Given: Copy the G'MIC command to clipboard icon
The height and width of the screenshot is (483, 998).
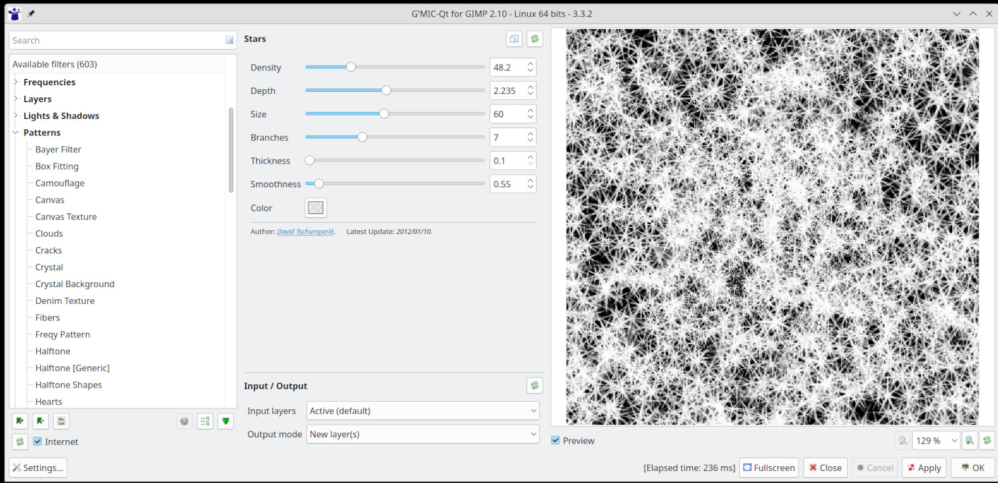Looking at the screenshot, I should 514,39.
